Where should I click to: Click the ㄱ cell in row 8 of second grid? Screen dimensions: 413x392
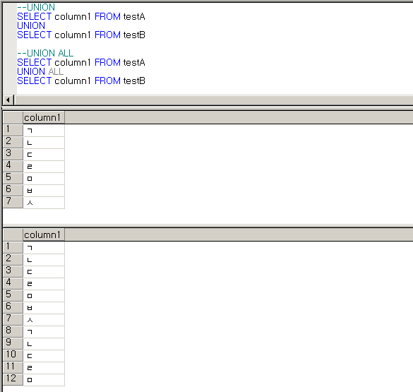[x=44, y=332]
